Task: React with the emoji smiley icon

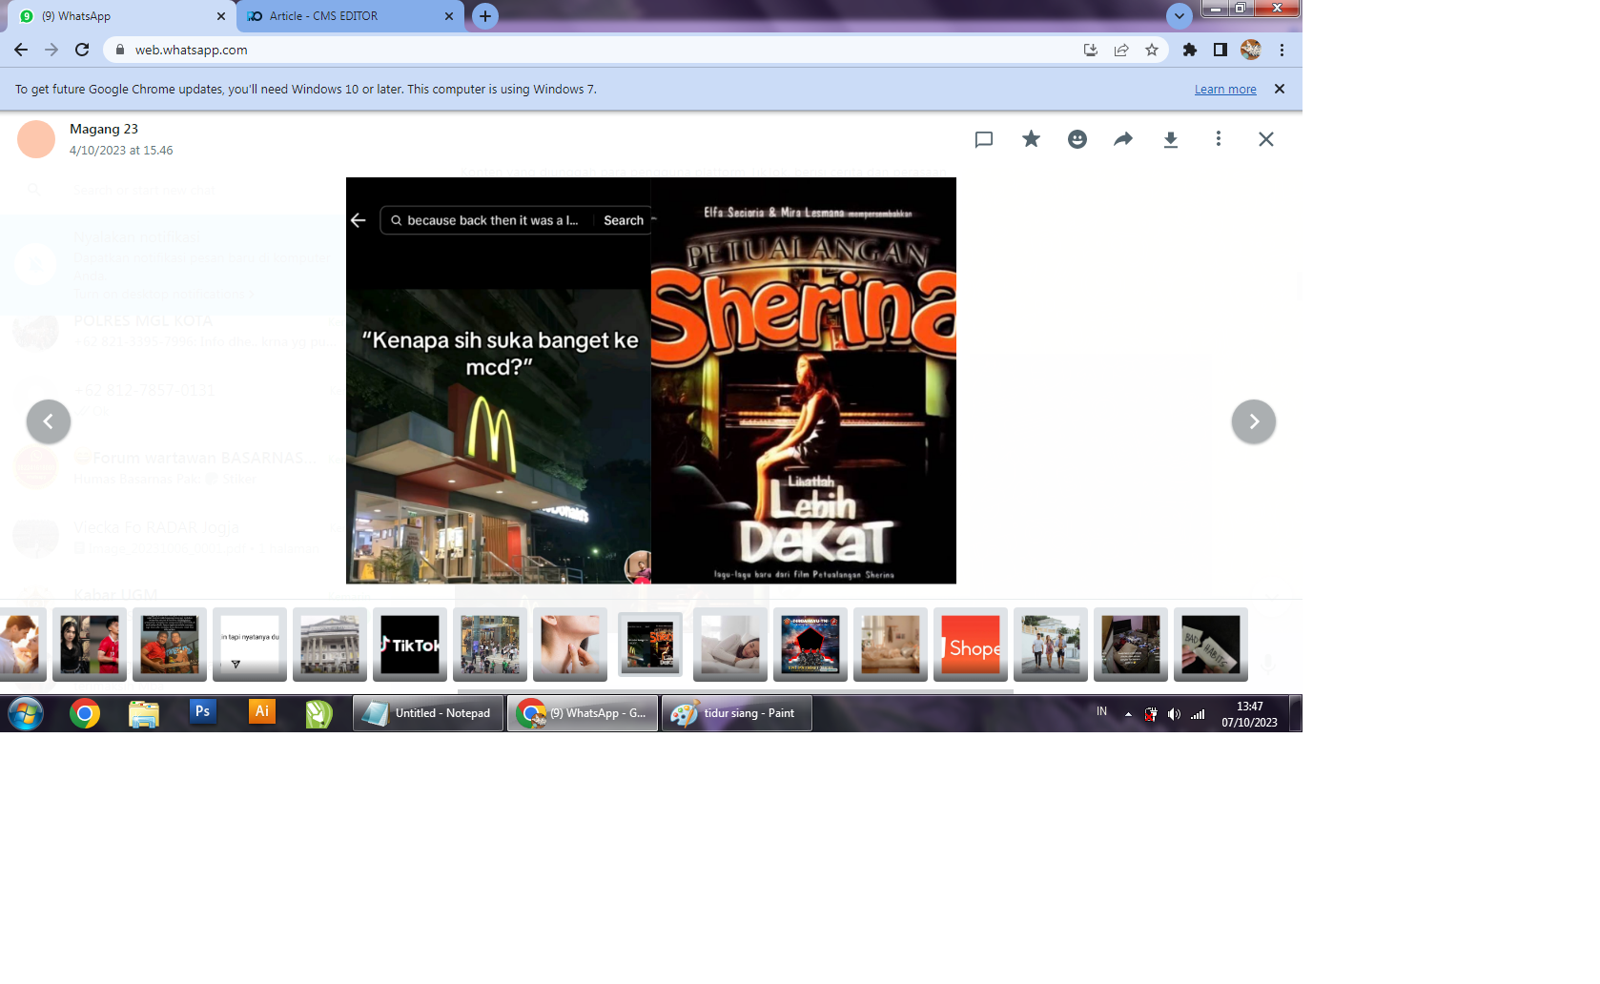Action: 1077,139
